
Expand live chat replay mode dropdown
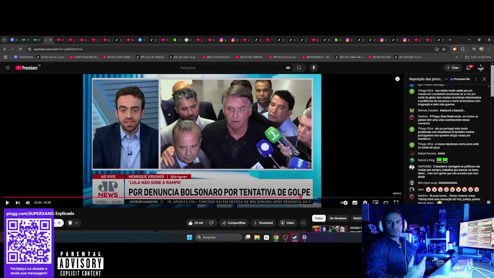tap(428, 79)
